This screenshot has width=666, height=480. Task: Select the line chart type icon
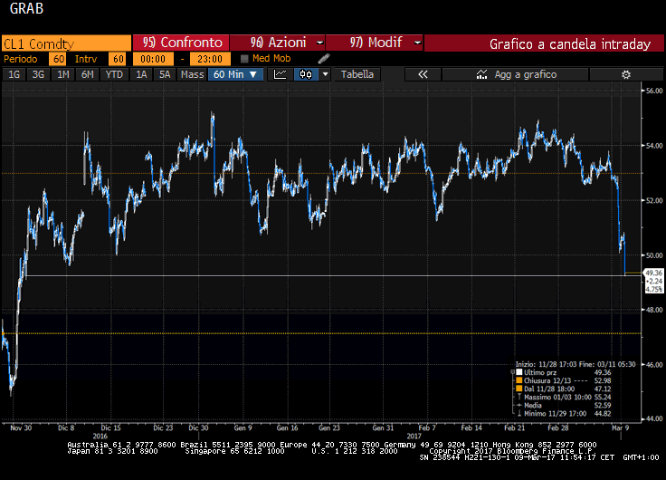(281, 74)
